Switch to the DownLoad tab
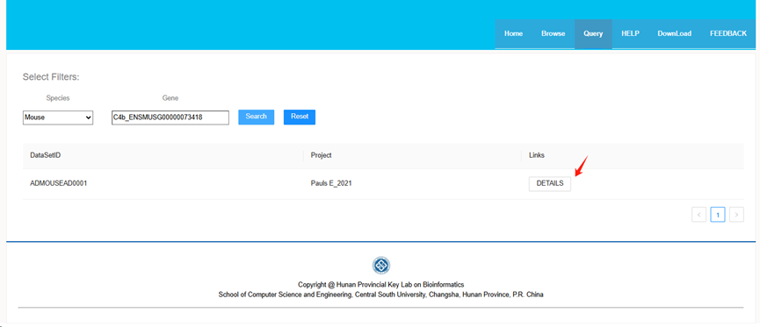Viewport: 760px width, 327px height. (674, 34)
